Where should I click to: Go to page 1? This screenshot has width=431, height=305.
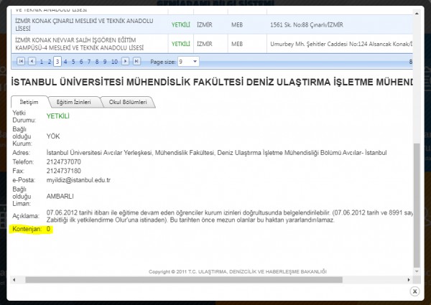click(42, 62)
